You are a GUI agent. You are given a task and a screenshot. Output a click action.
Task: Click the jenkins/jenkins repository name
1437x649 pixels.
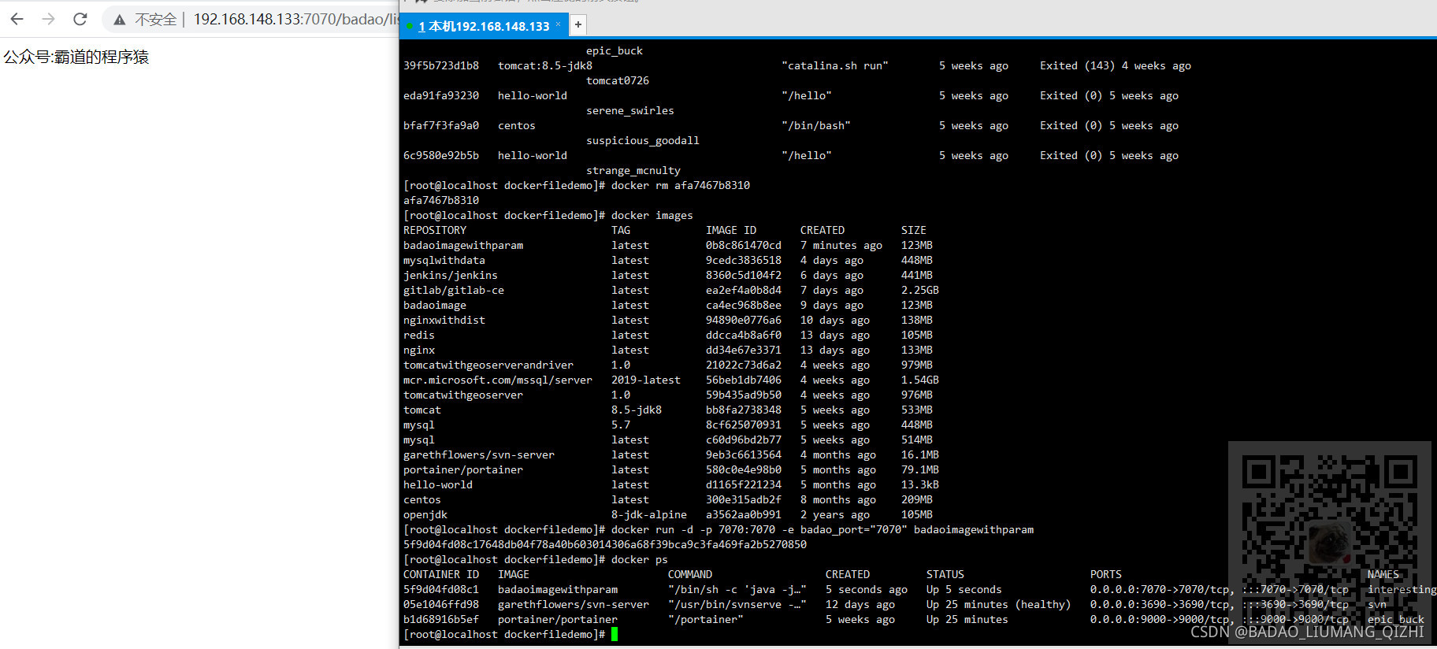coord(451,275)
